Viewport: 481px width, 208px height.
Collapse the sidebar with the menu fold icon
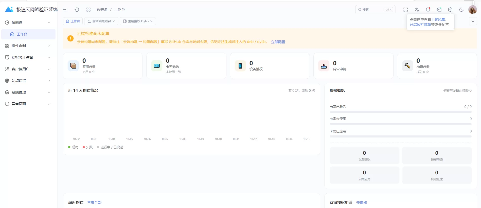click(65, 10)
